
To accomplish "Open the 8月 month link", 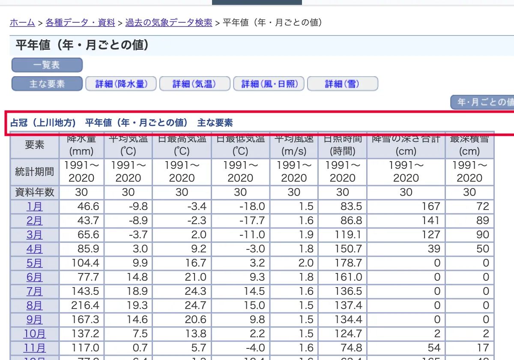I will 35,306.
